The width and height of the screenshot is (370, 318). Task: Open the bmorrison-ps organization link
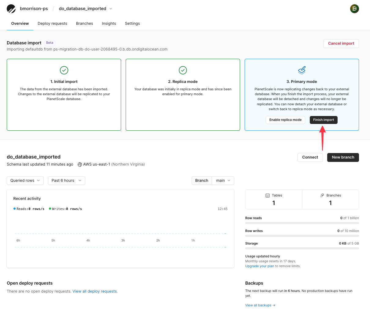(34, 9)
